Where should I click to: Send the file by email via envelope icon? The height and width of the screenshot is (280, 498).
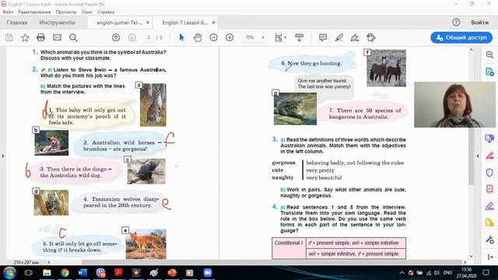click(x=57, y=38)
